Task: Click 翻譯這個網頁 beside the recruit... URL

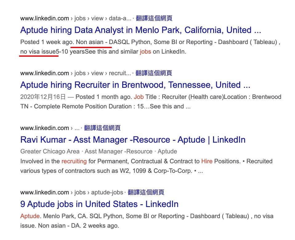Action: point(154,73)
